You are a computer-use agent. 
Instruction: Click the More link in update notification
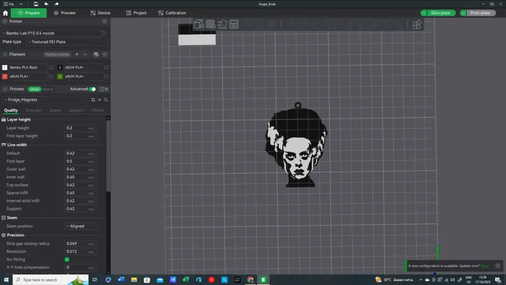click(484, 266)
